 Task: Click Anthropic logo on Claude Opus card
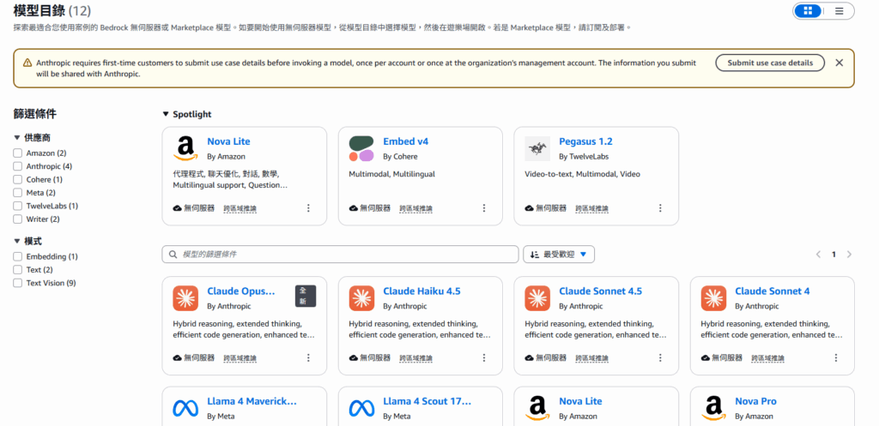185,298
